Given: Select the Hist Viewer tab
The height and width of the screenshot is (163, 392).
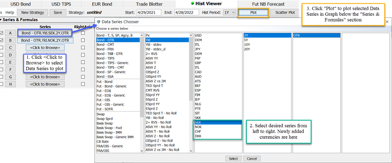Looking at the screenshot, I should coord(206,3).
